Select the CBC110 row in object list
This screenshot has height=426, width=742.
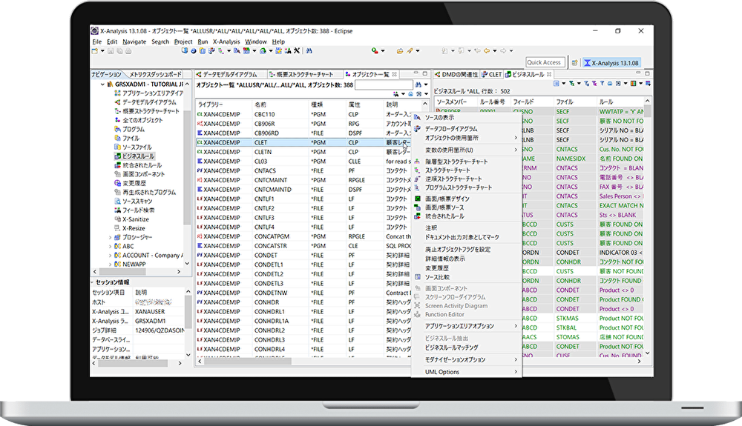click(305, 114)
